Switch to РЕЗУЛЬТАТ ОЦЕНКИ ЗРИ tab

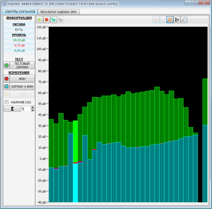59,12
